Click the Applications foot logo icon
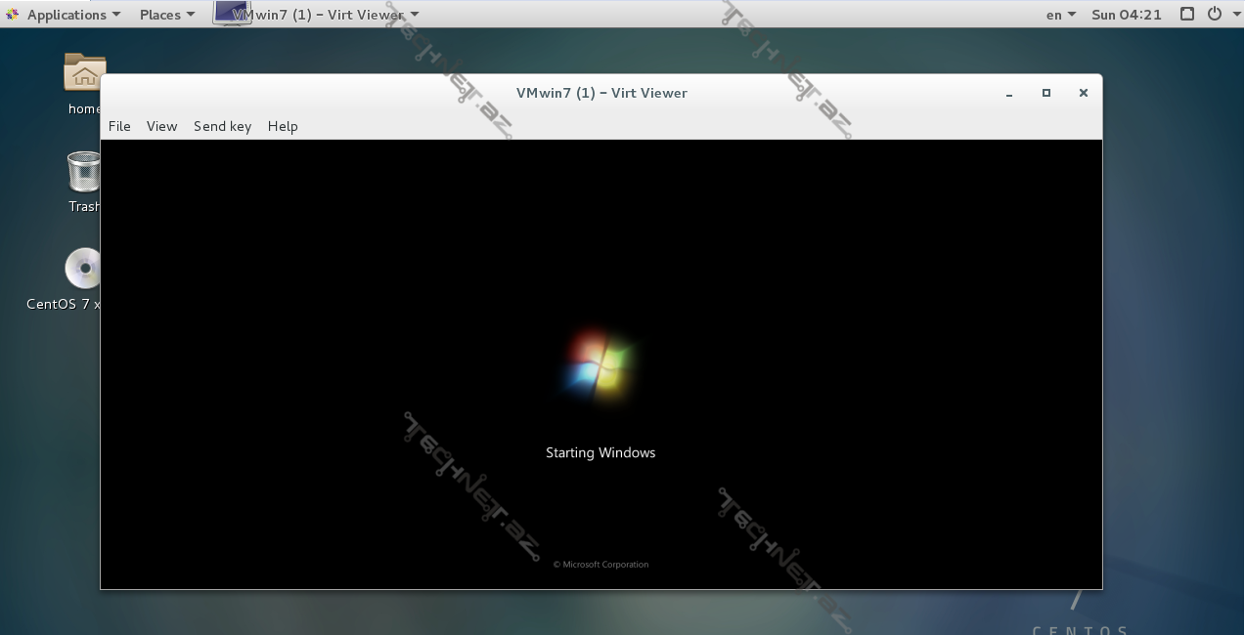Viewport: 1245px width, 635px height. pyautogui.click(x=12, y=15)
